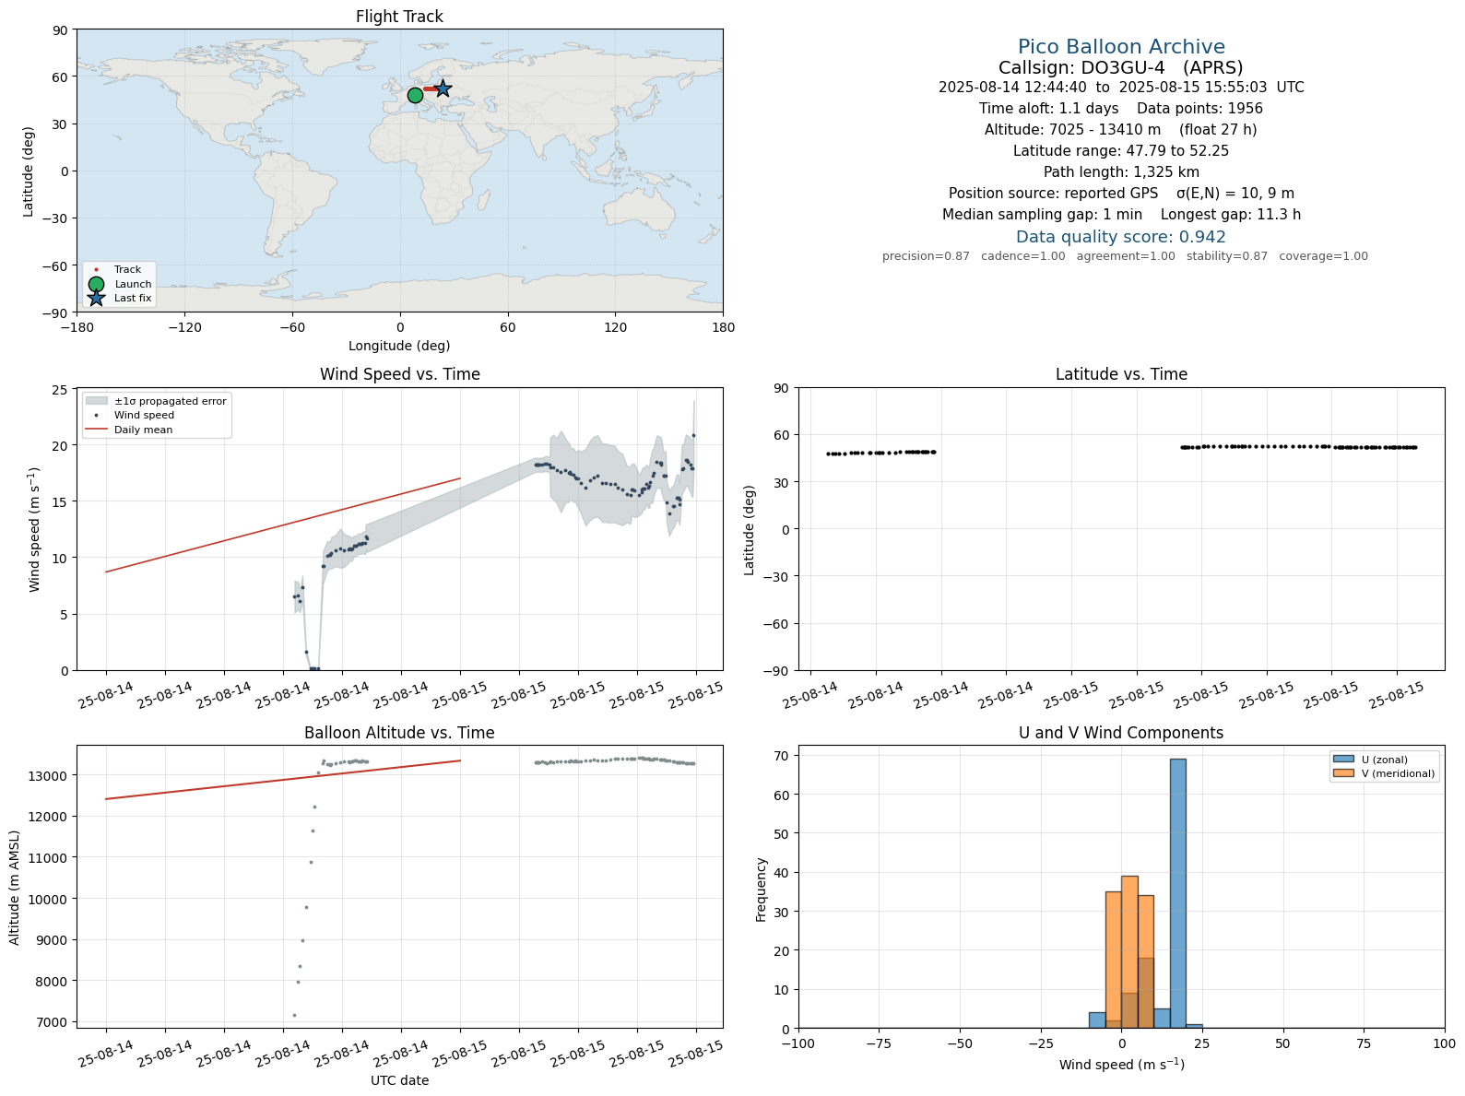
Task: Click the "Flight Track" plot title
Action: (399, 17)
